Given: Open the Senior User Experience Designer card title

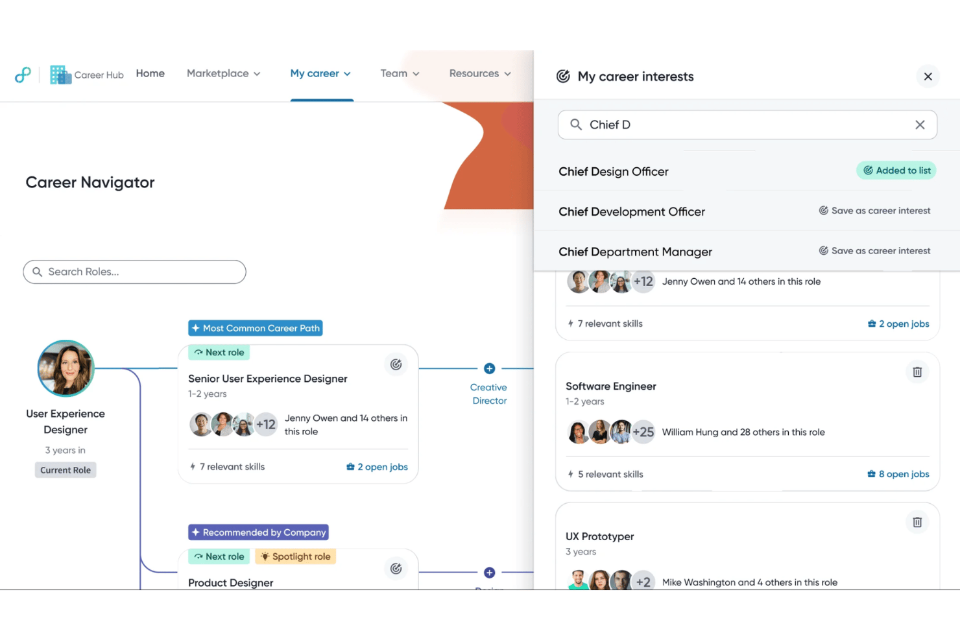Looking at the screenshot, I should [267, 379].
